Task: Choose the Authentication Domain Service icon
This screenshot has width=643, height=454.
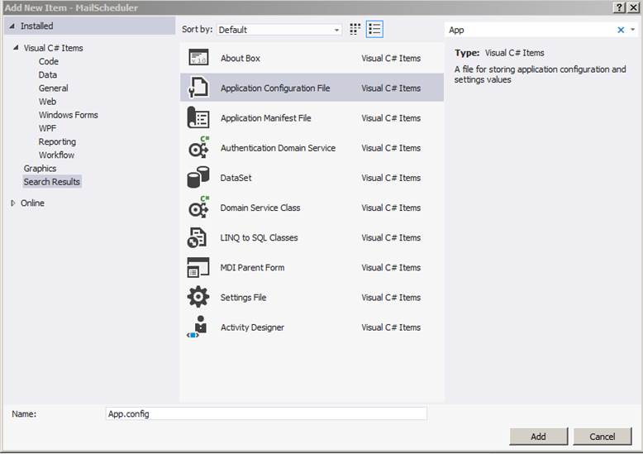Action: [199, 147]
